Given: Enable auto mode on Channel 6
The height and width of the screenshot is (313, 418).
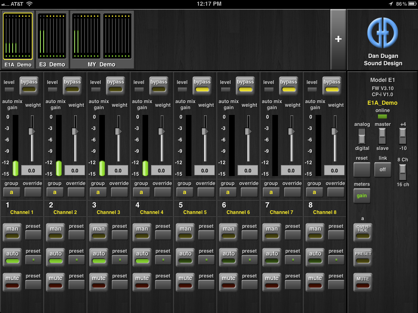Looking at the screenshot, I should [229, 257].
